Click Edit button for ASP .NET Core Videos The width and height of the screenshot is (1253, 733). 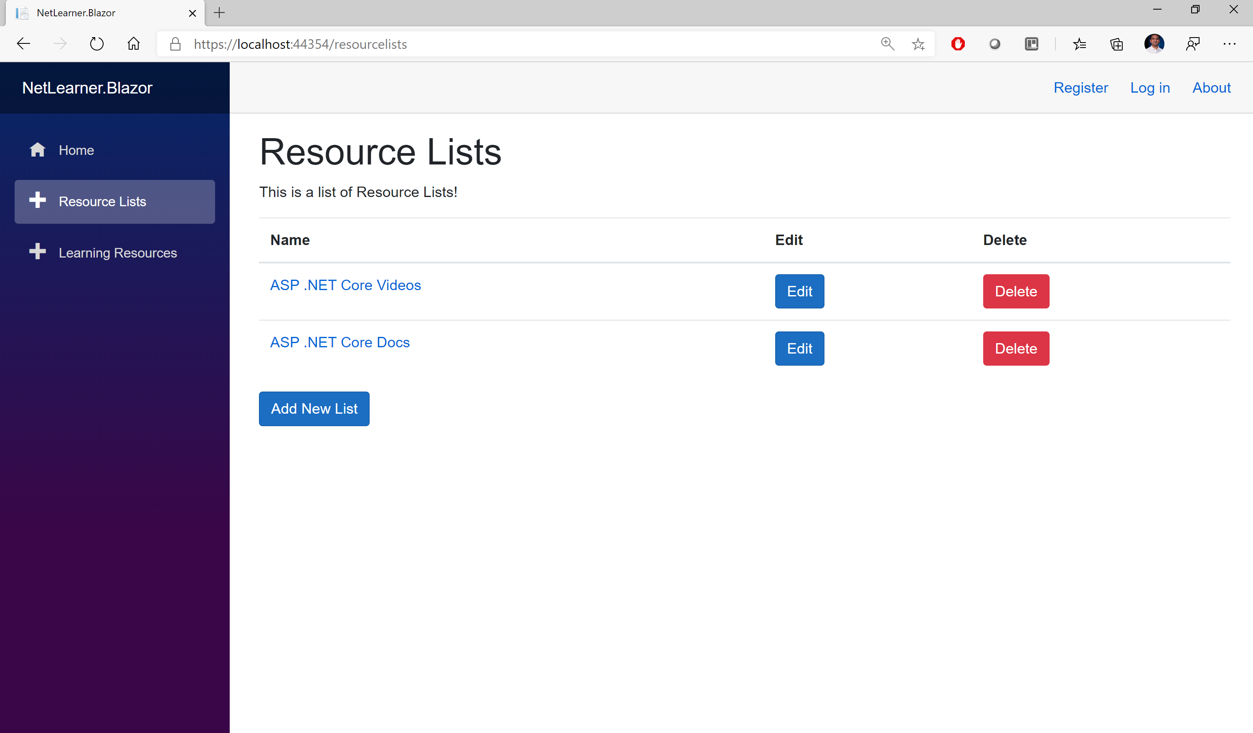click(x=799, y=291)
